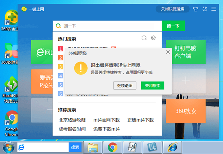Open blue book app in taskbar
The width and height of the screenshot is (223, 154).
pyautogui.click(x=152, y=147)
